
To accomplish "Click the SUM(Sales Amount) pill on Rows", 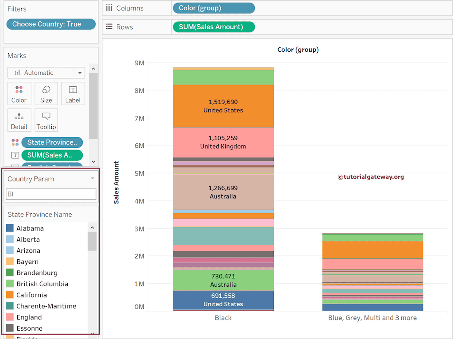I will (214, 27).
